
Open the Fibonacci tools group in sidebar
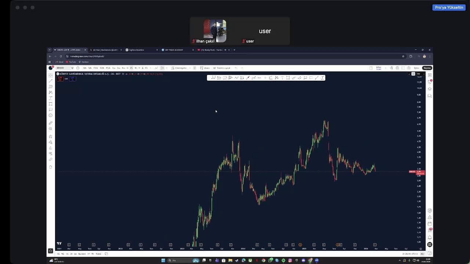tap(51, 87)
